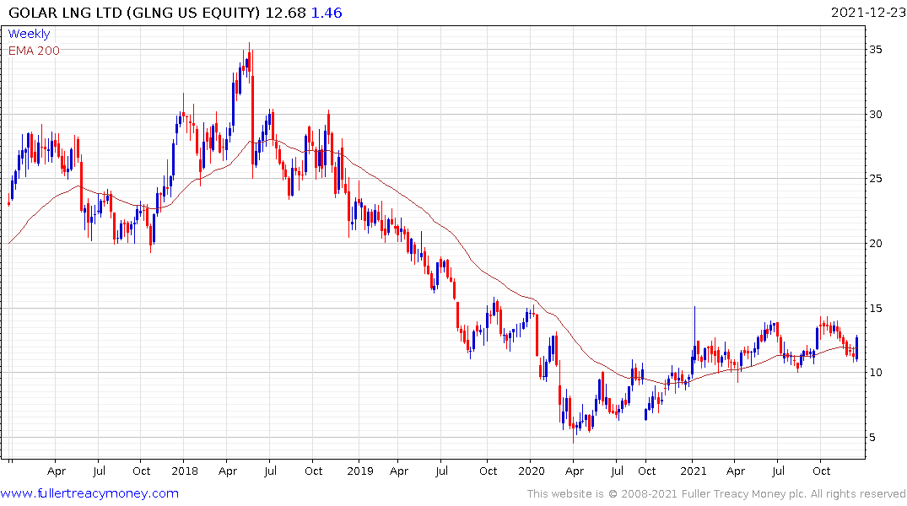Click the last Oct label on the time axis
The height and width of the screenshot is (506, 907).
pos(822,471)
